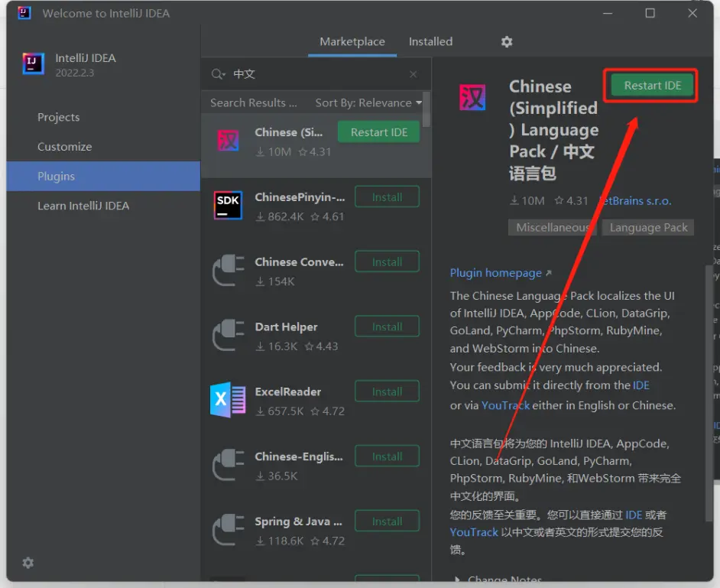Switch to the Marketplace tab
Image resolution: width=720 pixels, height=588 pixels.
pos(352,42)
